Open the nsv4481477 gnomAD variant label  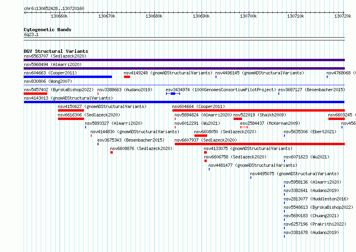tap(253, 165)
